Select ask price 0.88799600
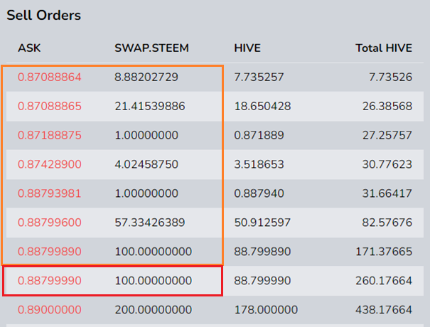The image size is (430, 327). pos(50,223)
